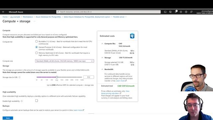
Task: Select the General Purpose compute tier
Action: [x=36, y=47]
